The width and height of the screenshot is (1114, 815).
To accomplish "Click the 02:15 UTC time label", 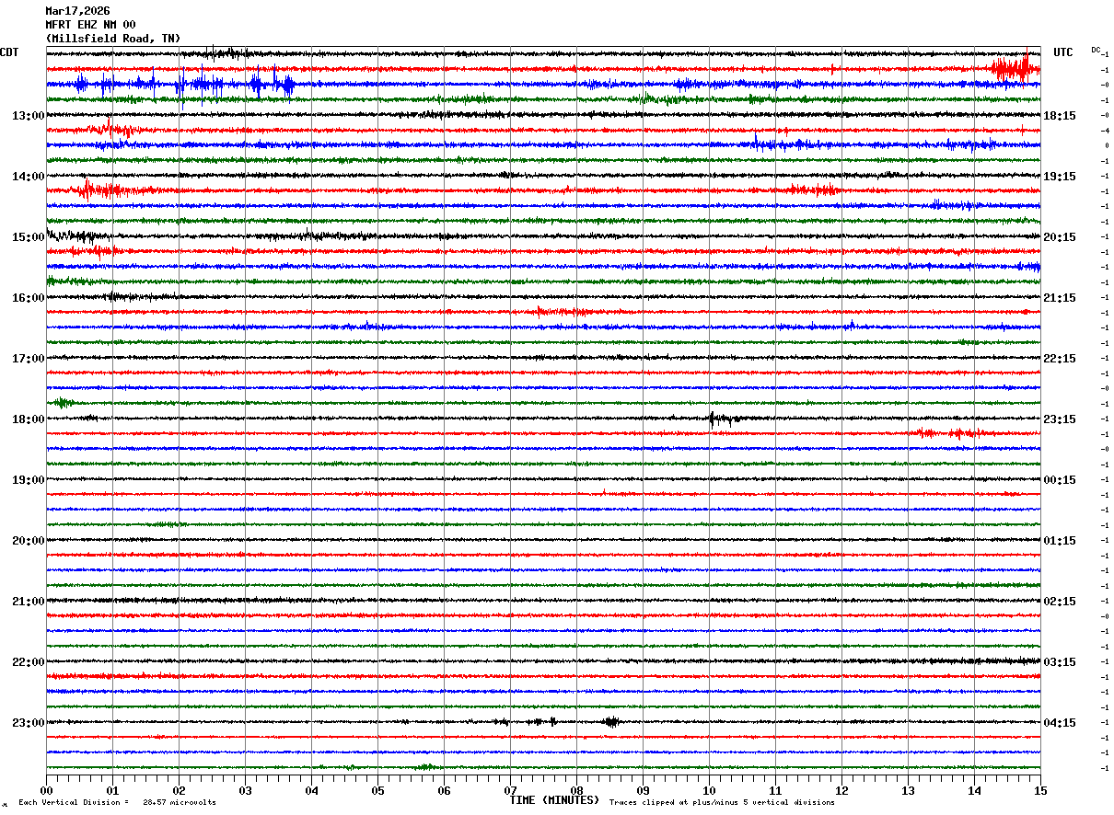I will coord(1060,602).
